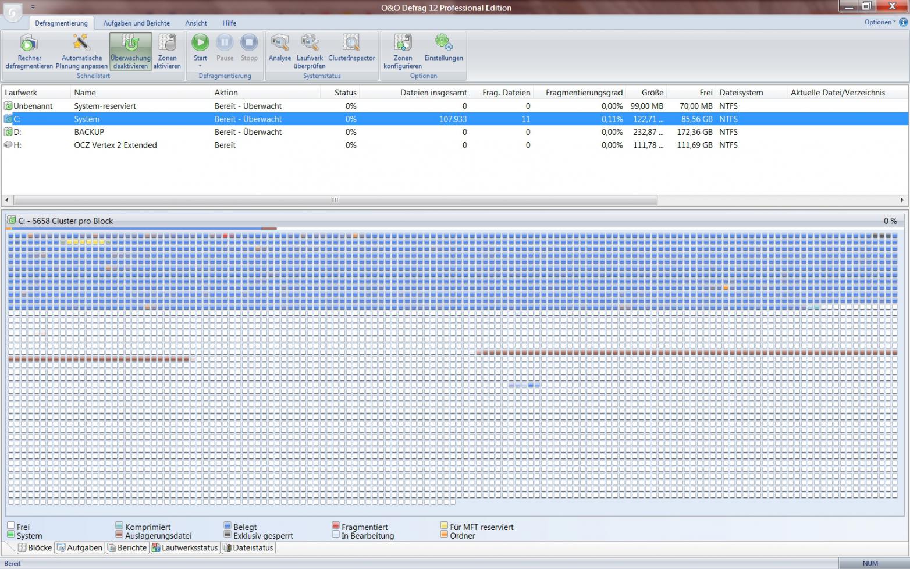The height and width of the screenshot is (569, 910).
Task: Sort by Laufwerk column header
Action: coord(36,93)
